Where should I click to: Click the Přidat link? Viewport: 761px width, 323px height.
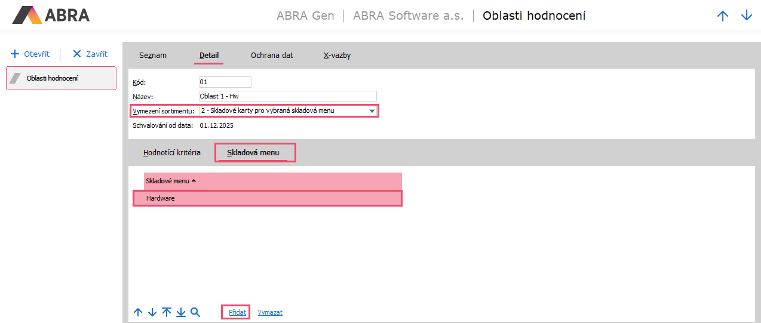tap(237, 312)
